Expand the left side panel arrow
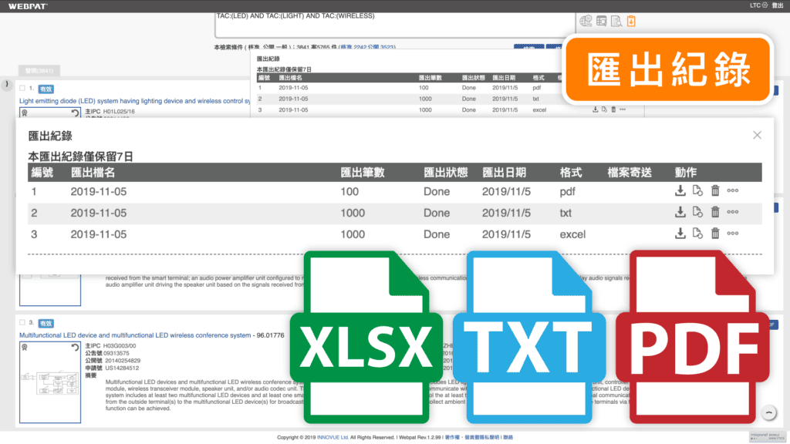Viewport: 790px width, 444px height. click(x=5, y=84)
